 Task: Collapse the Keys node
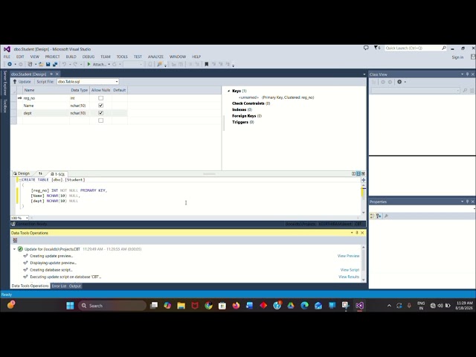click(x=228, y=91)
